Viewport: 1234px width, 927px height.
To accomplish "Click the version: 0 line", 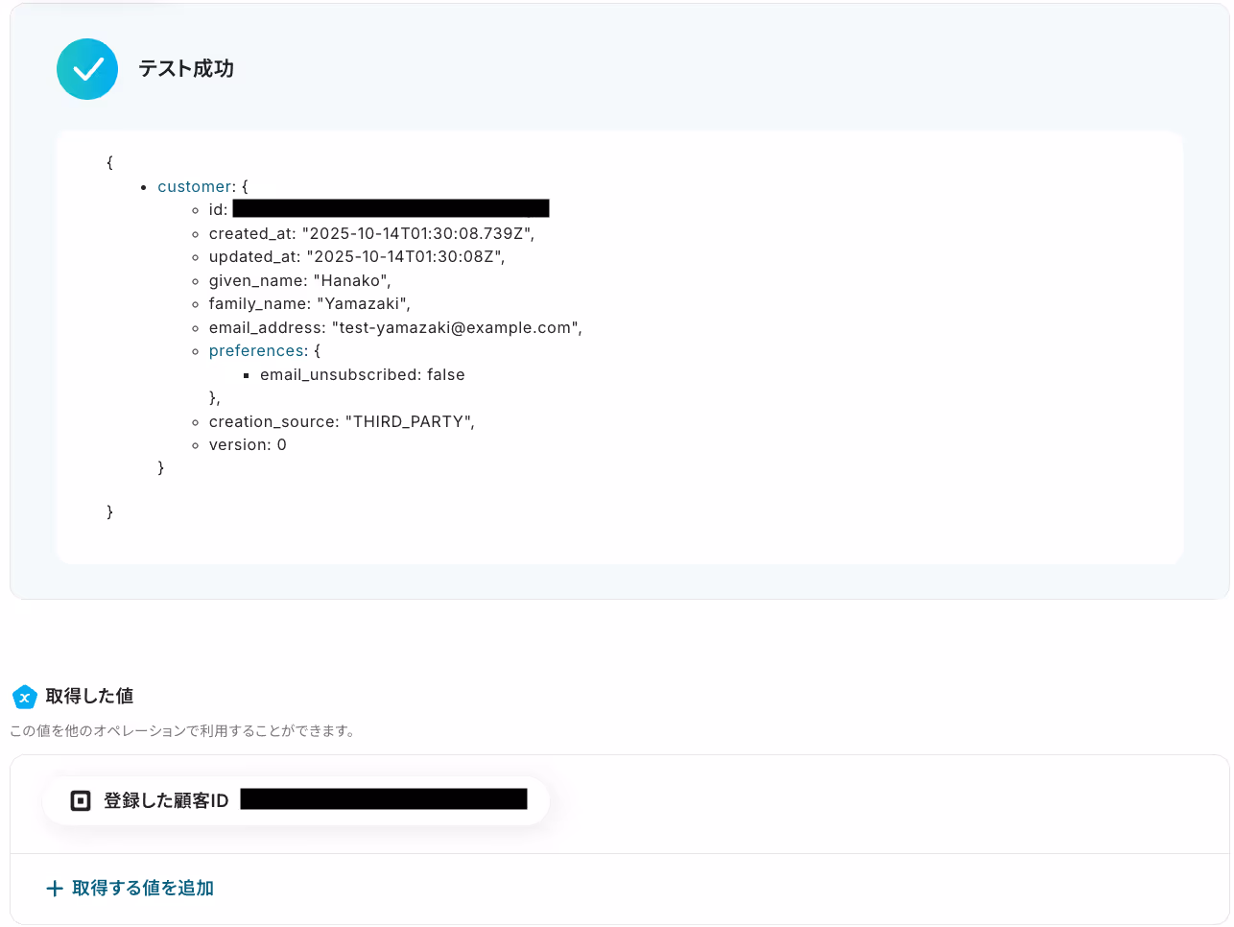I will pos(248,445).
